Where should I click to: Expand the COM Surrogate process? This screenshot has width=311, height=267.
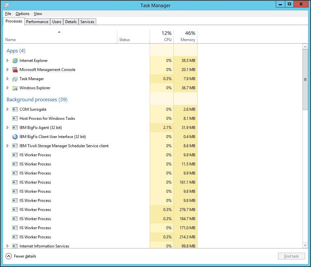tap(7, 109)
